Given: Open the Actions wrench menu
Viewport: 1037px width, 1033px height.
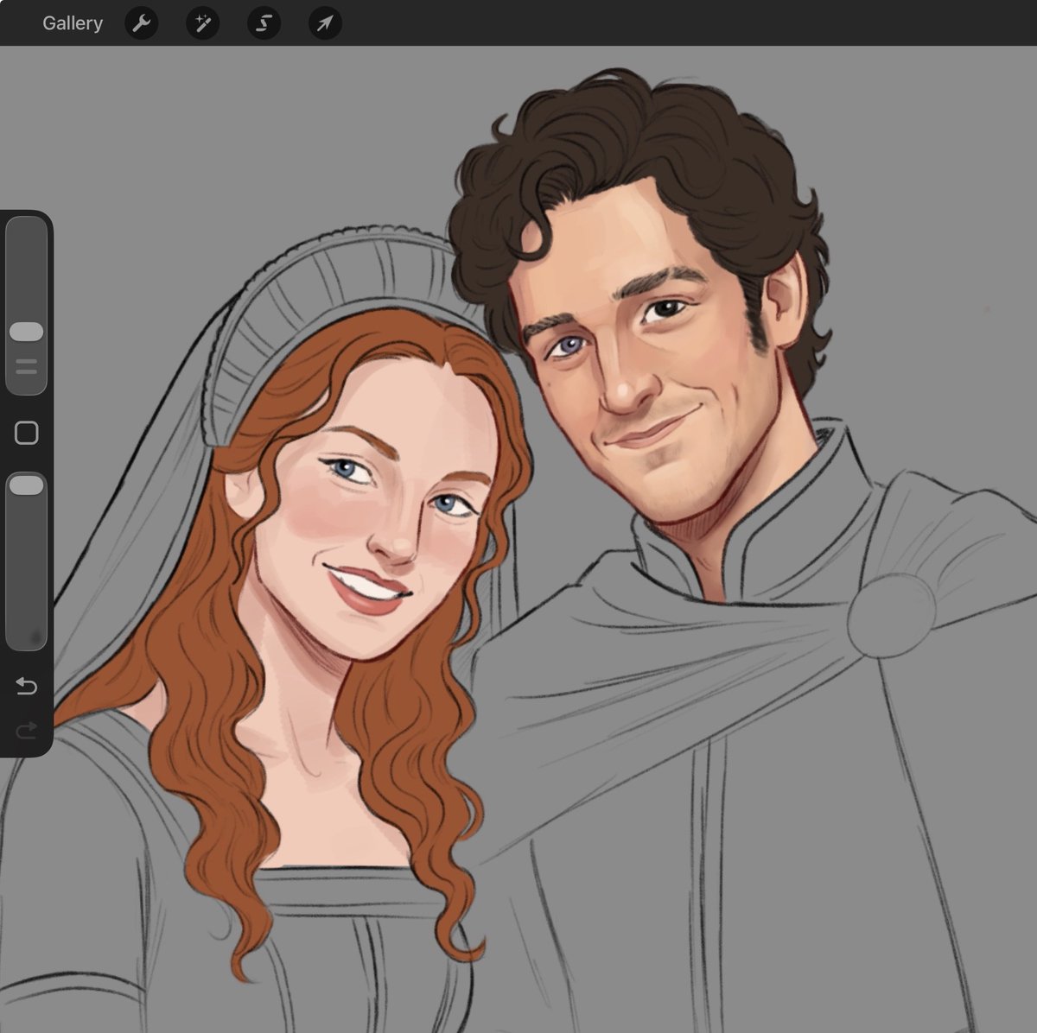Looking at the screenshot, I should (142, 23).
